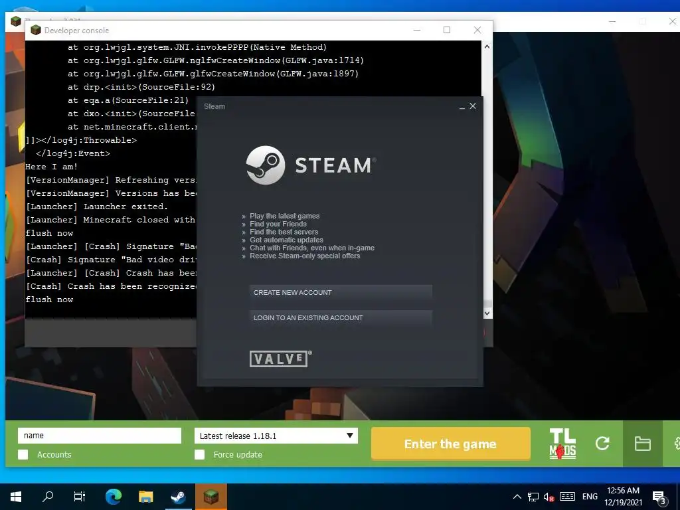The width and height of the screenshot is (680, 510).
Task: Minimize the Steam dialog
Action: [x=462, y=107]
